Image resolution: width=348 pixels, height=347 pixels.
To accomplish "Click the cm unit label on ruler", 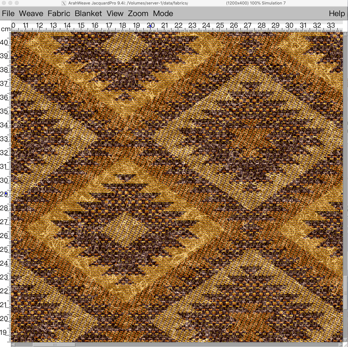I will pos(5,29).
